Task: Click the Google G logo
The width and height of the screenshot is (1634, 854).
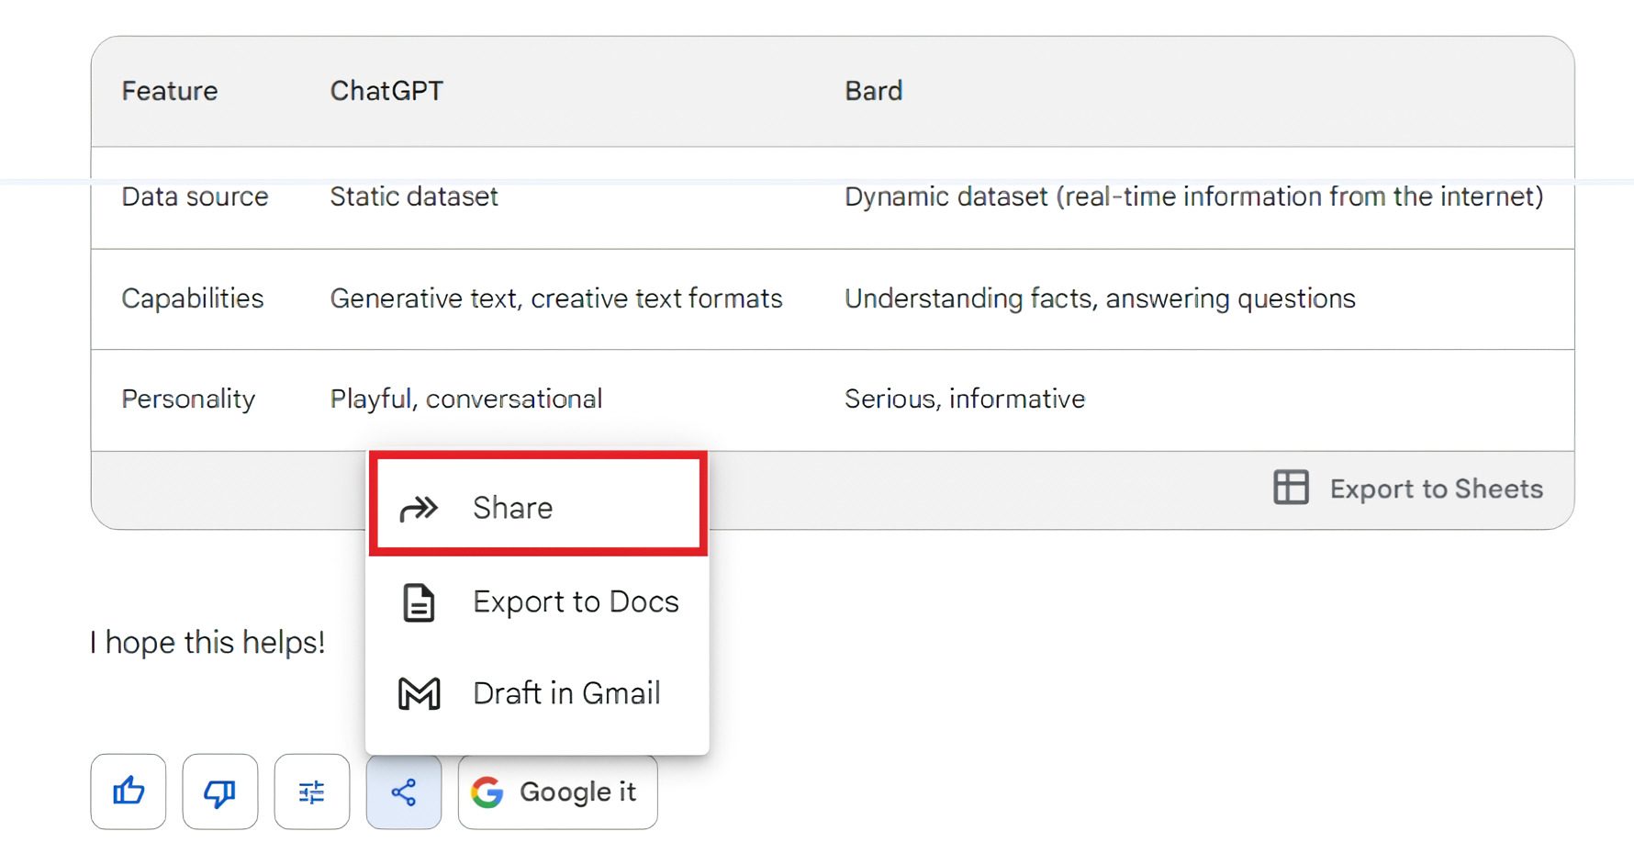Action: [487, 792]
